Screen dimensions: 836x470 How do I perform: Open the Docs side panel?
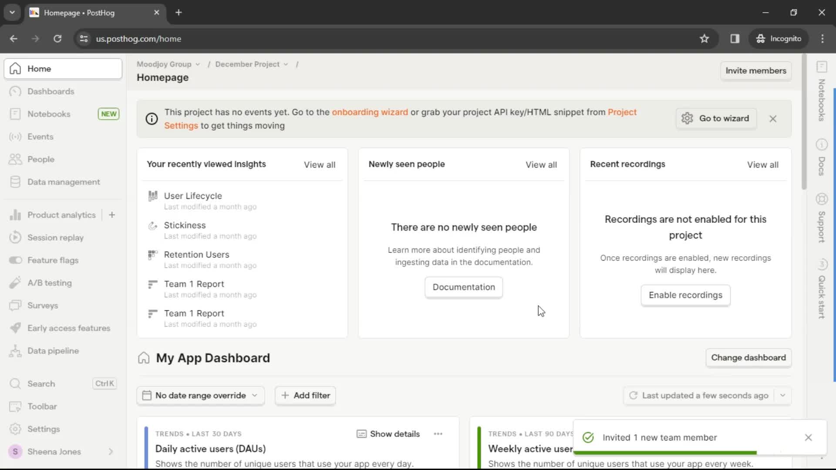click(822, 158)
